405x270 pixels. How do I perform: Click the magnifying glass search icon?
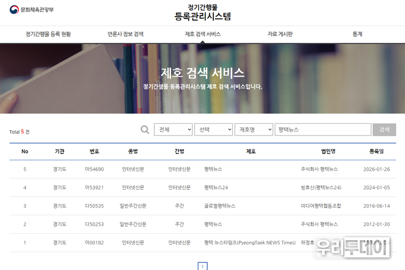pyautogui.click(x=145, y=130)
